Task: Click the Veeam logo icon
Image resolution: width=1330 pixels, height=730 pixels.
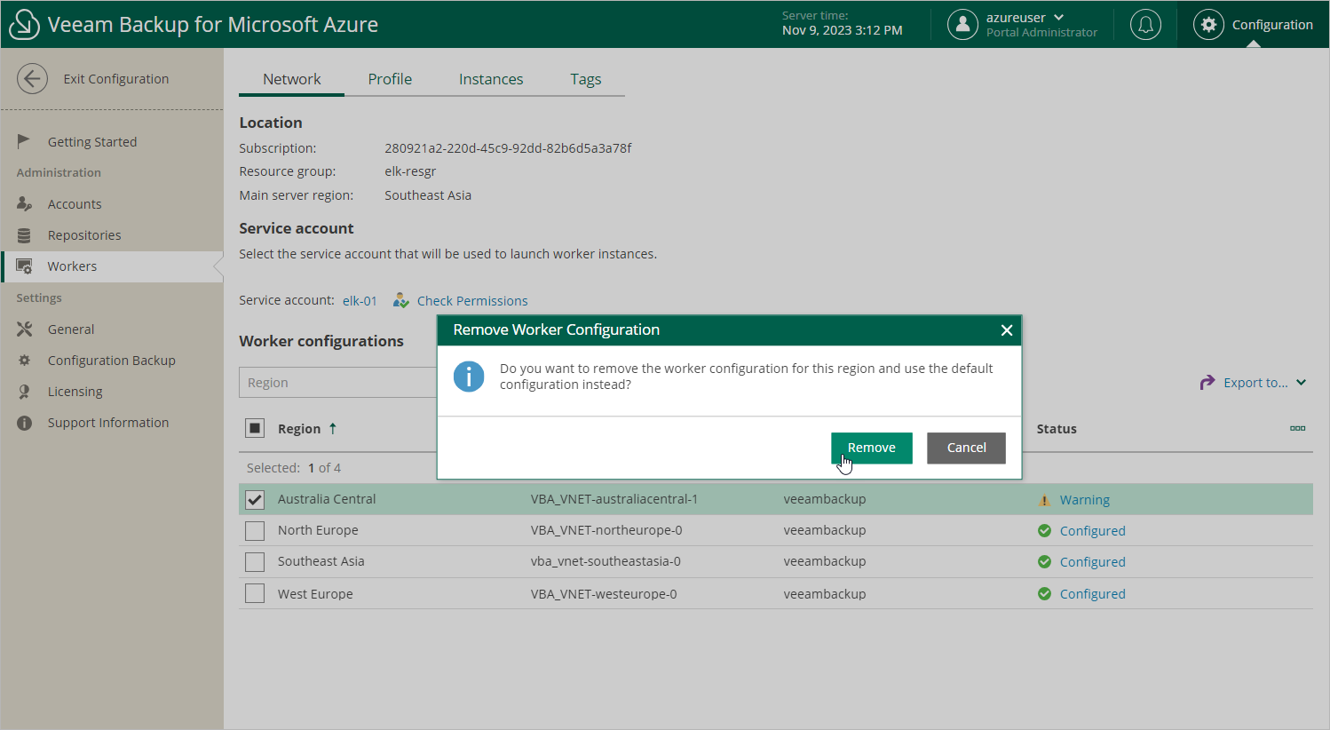Action: point(24,25)
